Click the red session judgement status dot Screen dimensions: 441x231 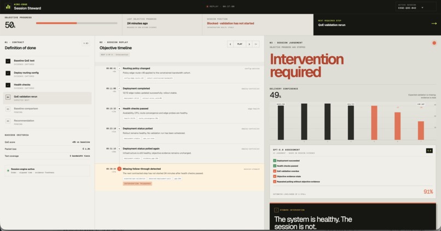(434, 43)
